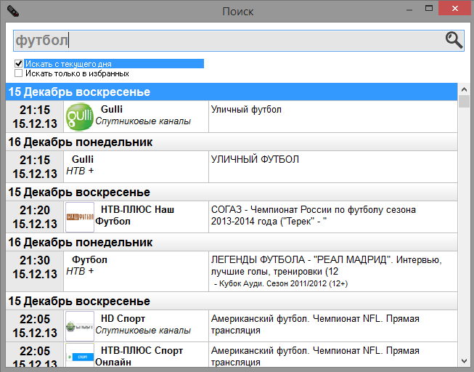Screen dimensions: 474x372
Task: Select the 'Футбол НТВ +' channel cell
Action: pyautogui.click(x=136, y=265)
